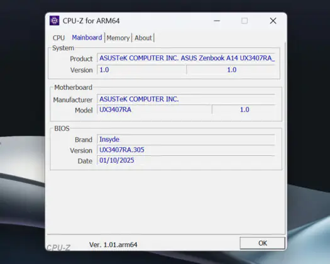The height and width of the screenshot is (264, 330).
Task: Minimize the CPU-Z window
Action: click(x=217, y=21)
